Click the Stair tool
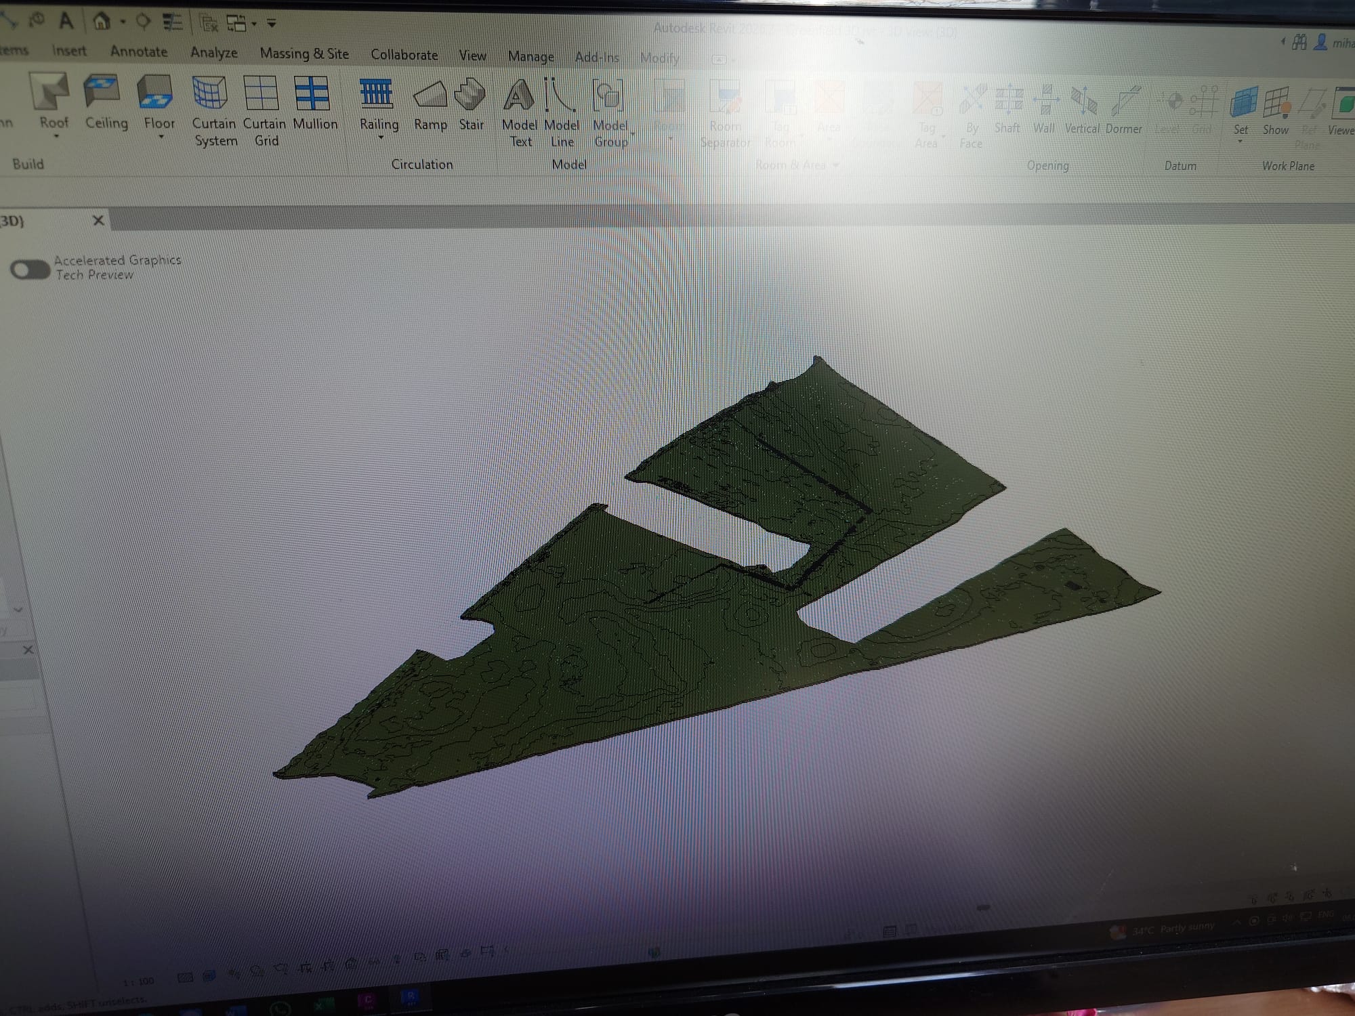This screenshot has width=1355, height=1016. [x=471, y=95]
